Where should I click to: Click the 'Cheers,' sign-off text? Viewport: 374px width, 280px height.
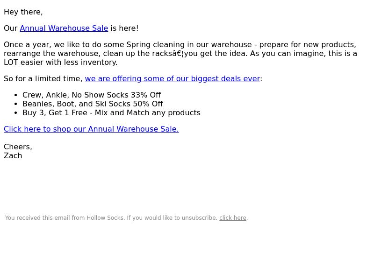point(18,147)
